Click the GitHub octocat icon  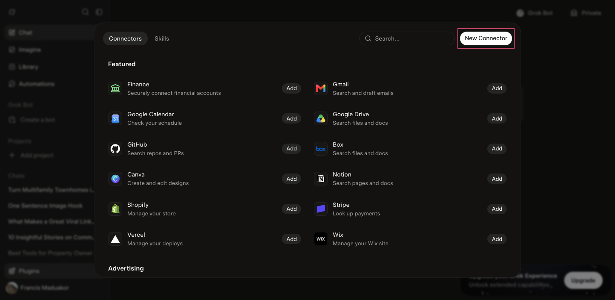tap(115, 149)
